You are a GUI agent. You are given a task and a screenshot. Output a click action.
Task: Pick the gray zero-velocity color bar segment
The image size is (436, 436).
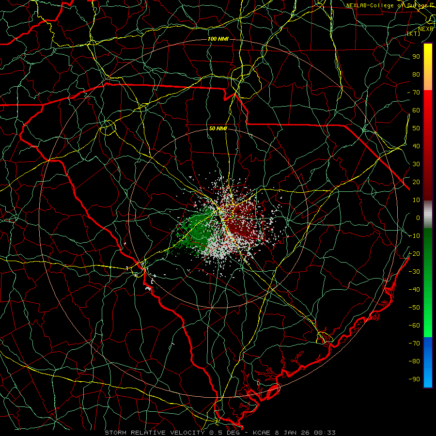click(428, 214)
